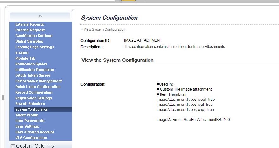The image size is (279, 148).
Task: Open Landing Page Settings
Action: pyautogui.click(x=35, y=47)
